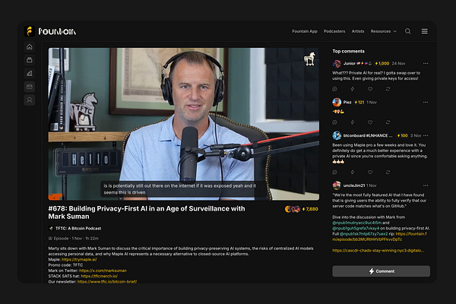Open Artists nav item

click(358, 31)
